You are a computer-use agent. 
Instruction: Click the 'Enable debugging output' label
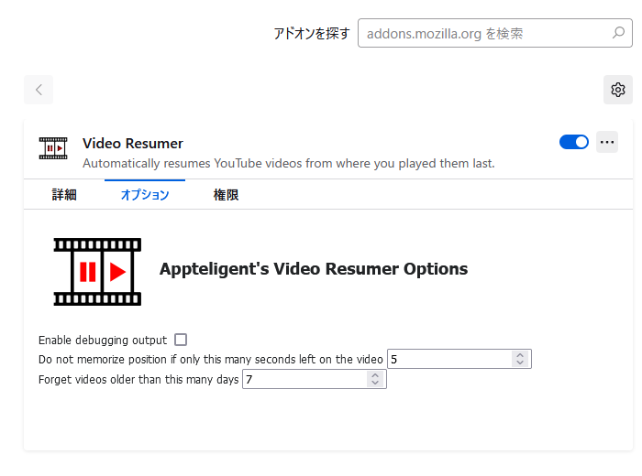[x=103, y=340]
